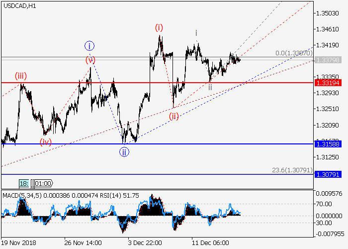Click the 1.31588 blue price tag
The height and width of the screenshot is (249, 348).
(328, 144)
